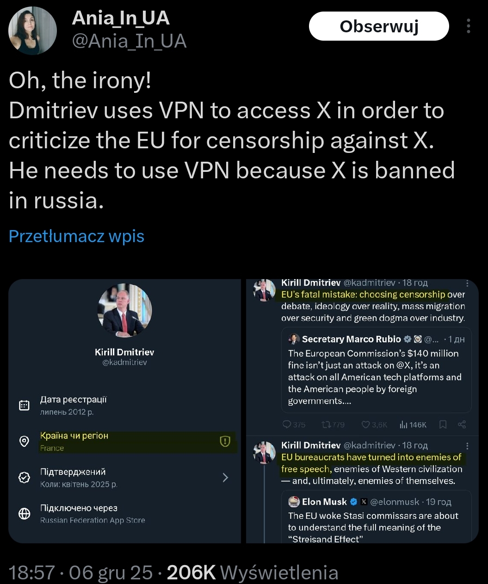This screenshot has height=584, width=488.
Task: Click the @Ania_In_UA handle
Action: click(130, 42)
